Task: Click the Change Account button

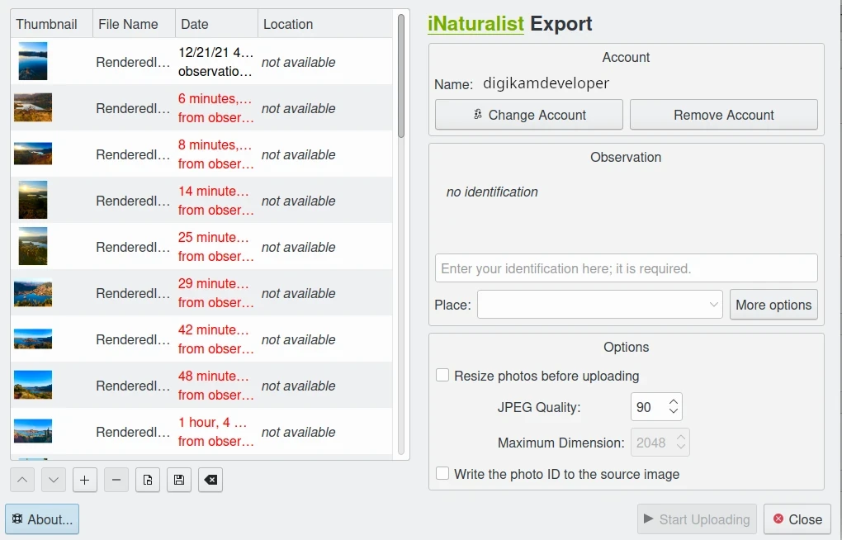Action: (528, 115)
